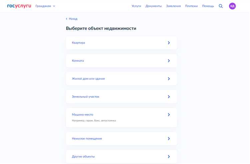Click the chevron in the Квартира row
Image resolution: width=250 pixels, height=164 pixels.
click(x=169, y=43)
